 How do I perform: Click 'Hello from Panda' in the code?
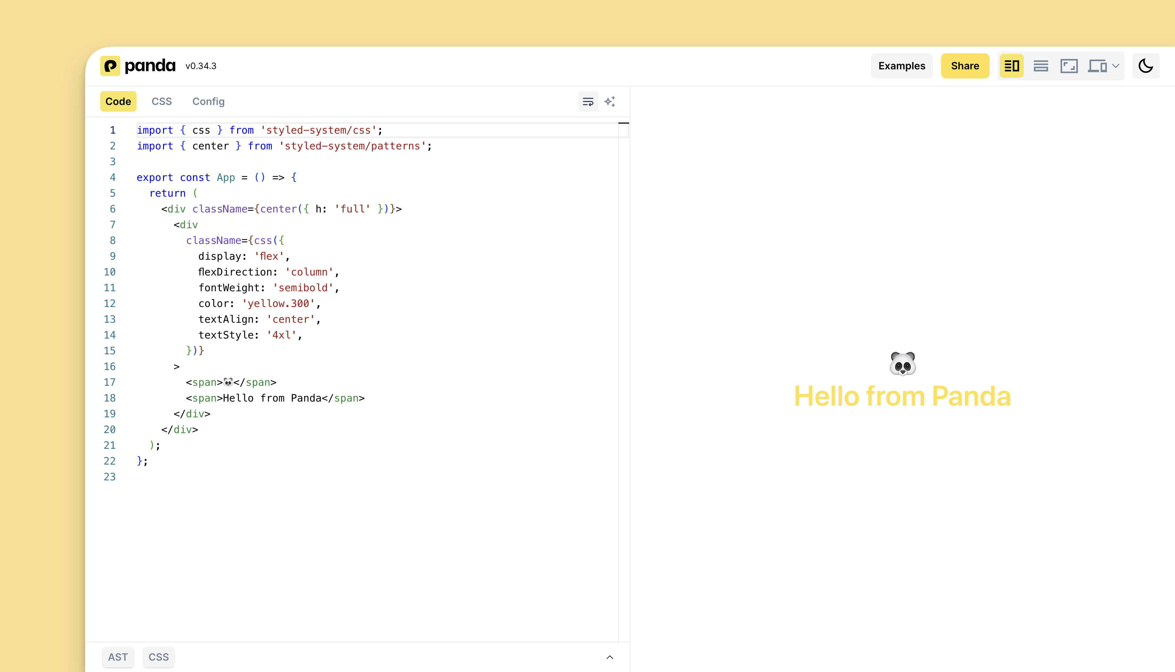tap(272, 398)
